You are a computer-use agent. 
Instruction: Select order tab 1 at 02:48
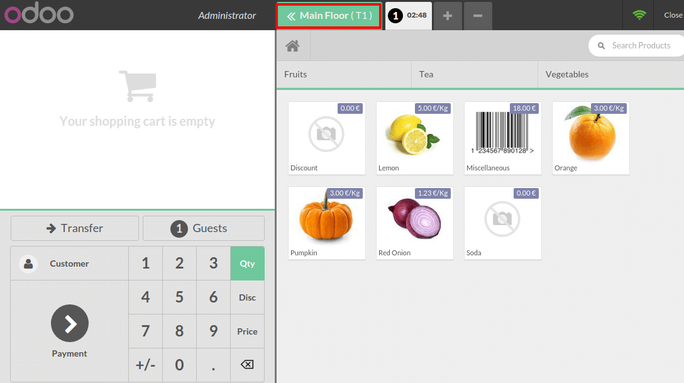pos(408,16)
